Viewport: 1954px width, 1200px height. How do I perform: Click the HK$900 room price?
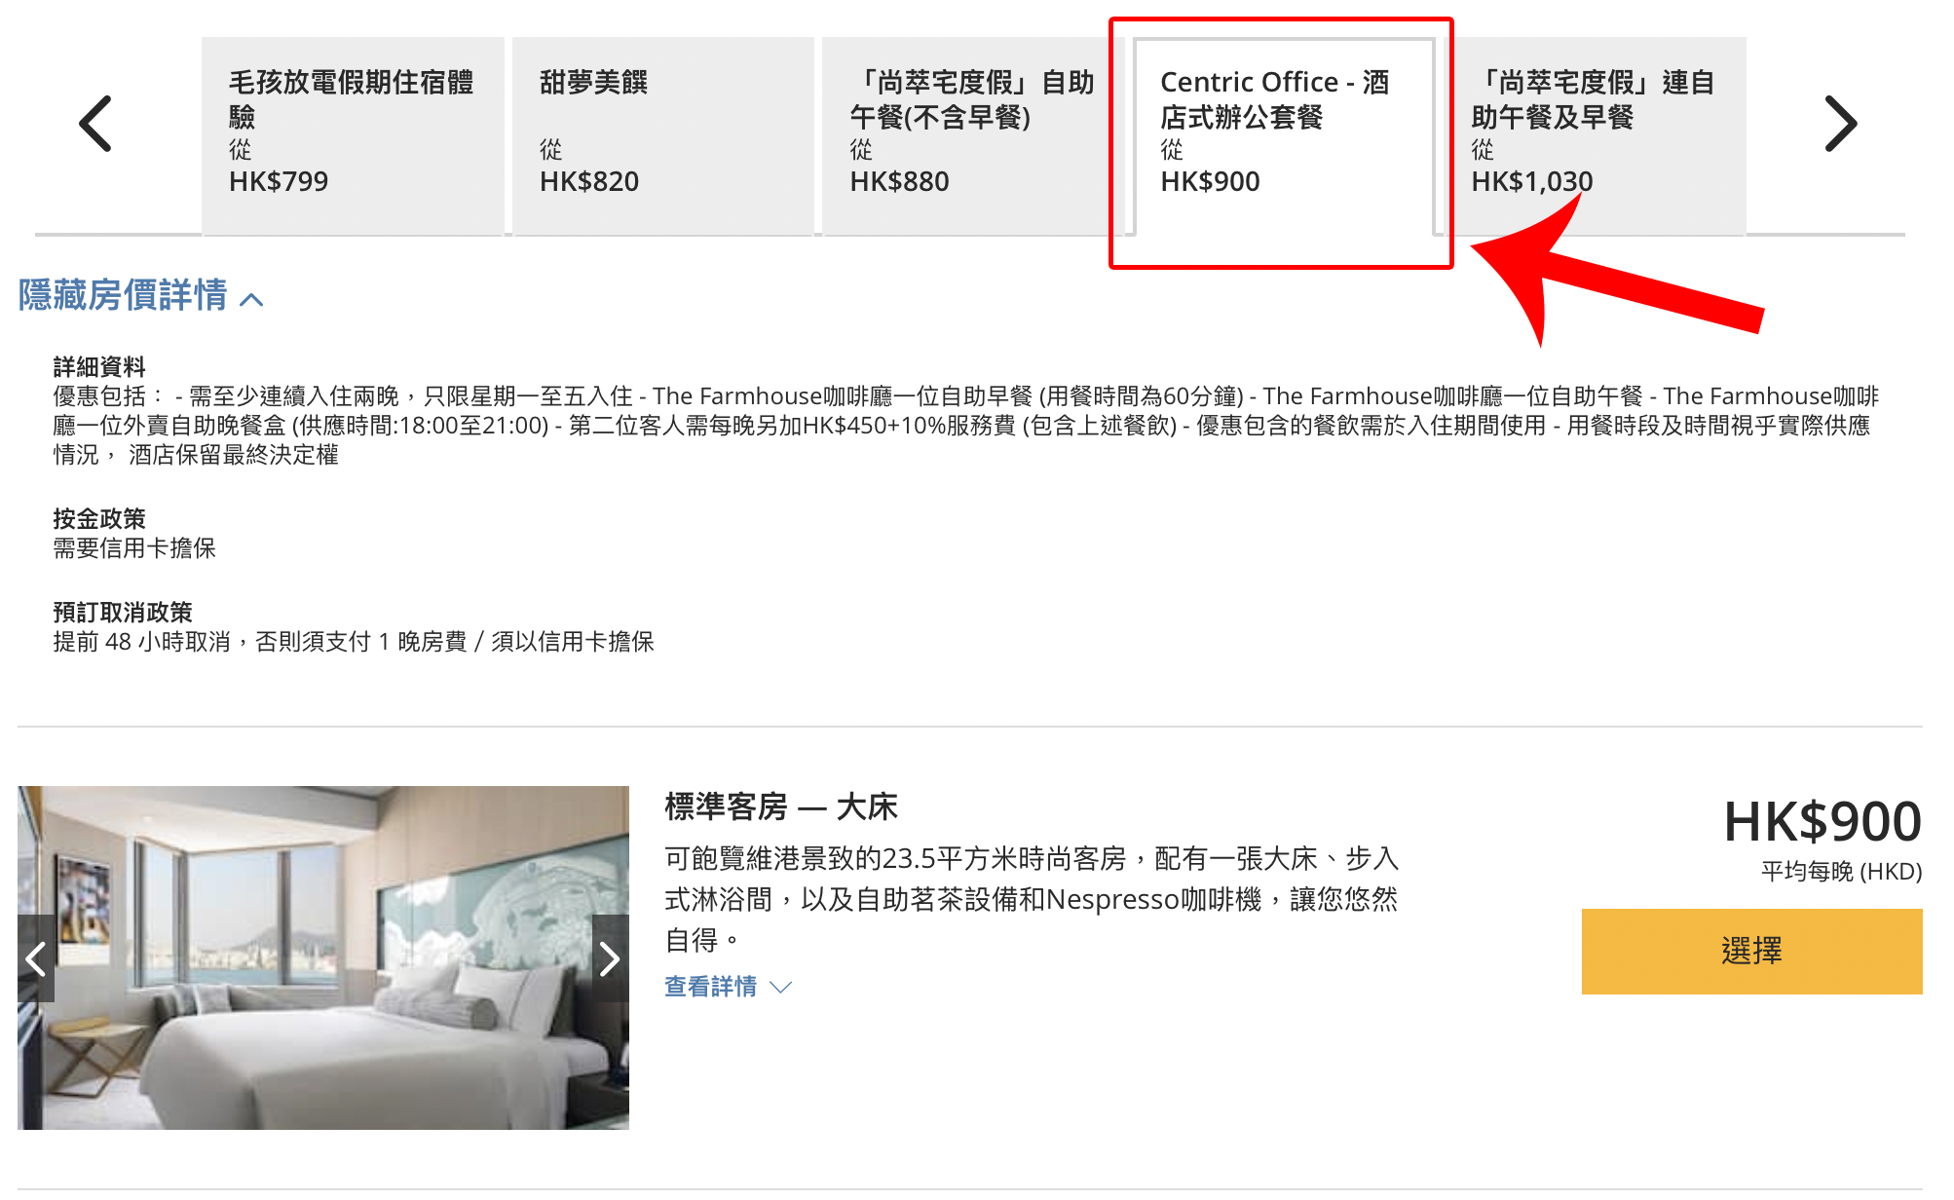(x=1822, y=821)
